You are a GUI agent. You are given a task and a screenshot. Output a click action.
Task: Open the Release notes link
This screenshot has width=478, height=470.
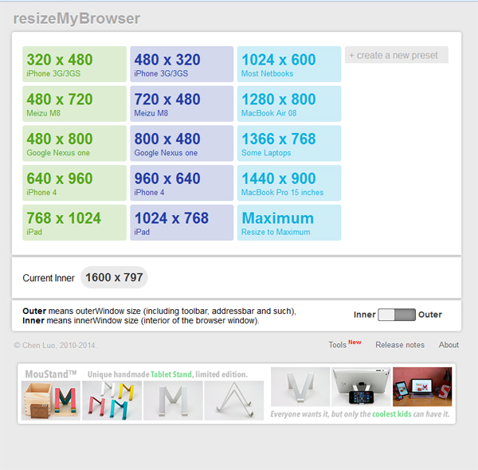[400, 345]
